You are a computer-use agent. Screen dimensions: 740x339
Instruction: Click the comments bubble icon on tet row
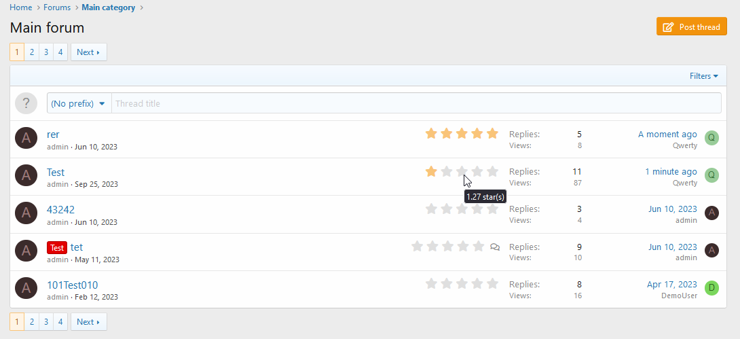click(x=495, y=247)
